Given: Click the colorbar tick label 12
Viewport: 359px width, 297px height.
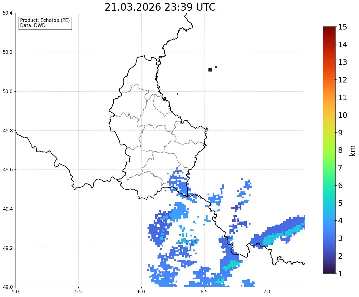Looking at the screenshot, I should [x=343, y=80].
